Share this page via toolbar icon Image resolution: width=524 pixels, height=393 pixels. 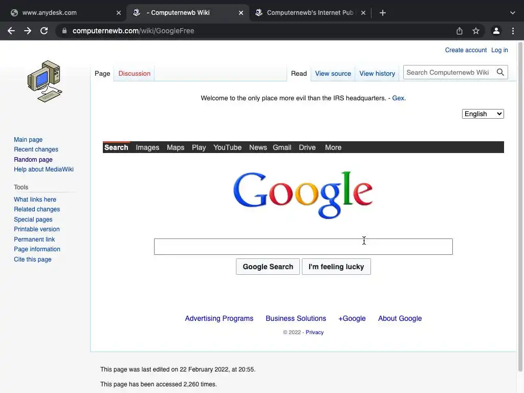pos(460,31)
